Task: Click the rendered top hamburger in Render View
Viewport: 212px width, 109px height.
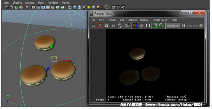Action: (137, 54)
